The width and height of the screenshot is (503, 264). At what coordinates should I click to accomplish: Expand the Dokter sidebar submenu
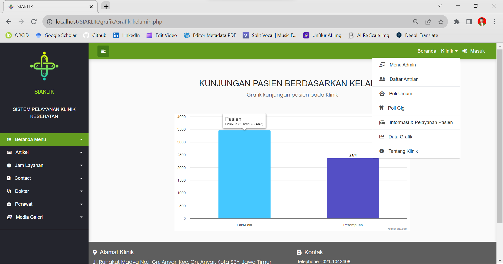coord(44,191)
